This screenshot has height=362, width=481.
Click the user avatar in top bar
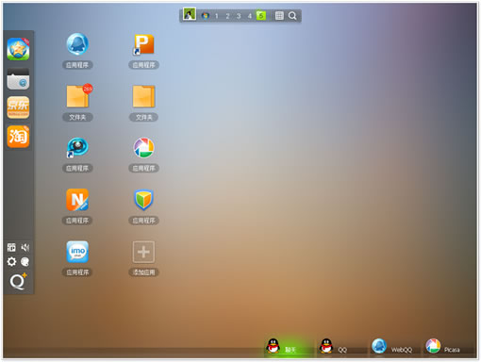pos(190,14)
